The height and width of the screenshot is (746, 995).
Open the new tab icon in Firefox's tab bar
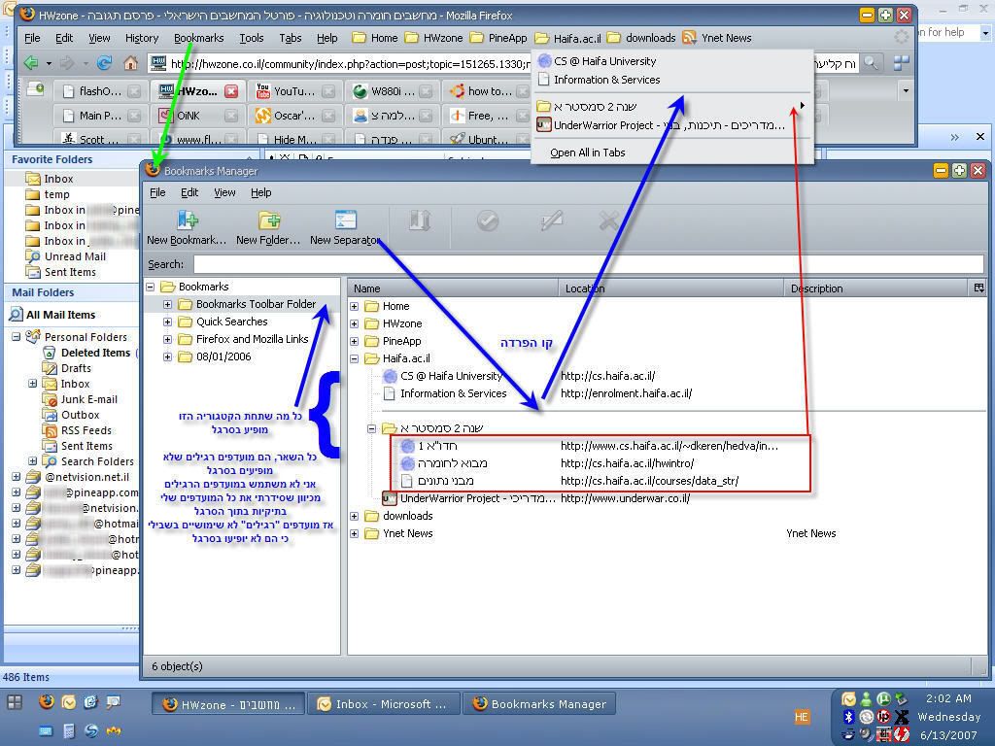(x=35, y=90)
